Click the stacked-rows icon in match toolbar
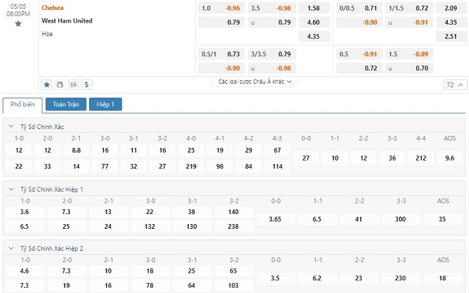Viewport: 469px width, 293px height. [74, 85]
